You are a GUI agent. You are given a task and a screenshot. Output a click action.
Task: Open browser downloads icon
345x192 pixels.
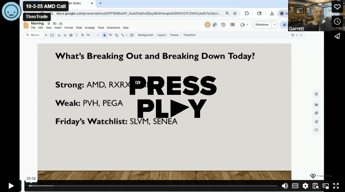272,13
